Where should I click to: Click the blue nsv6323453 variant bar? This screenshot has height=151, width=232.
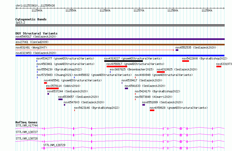click(120, 56)
